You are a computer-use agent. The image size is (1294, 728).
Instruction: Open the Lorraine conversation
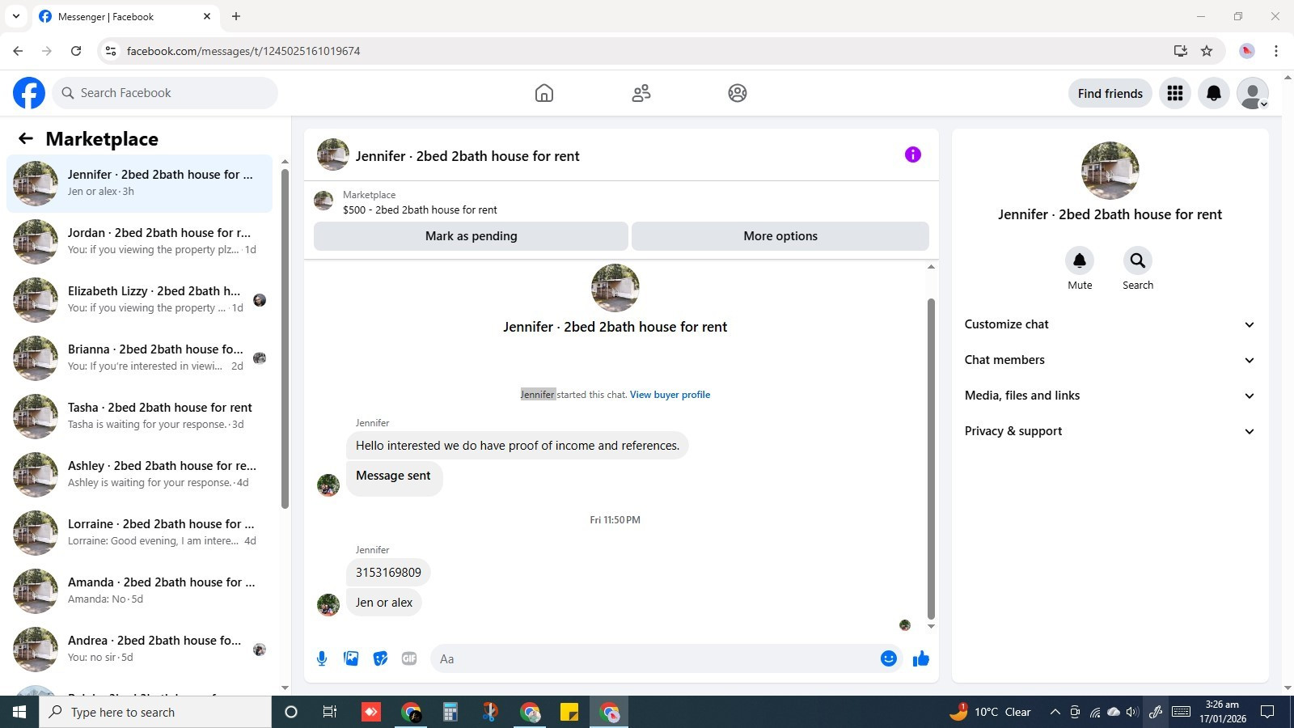[139, 532]
